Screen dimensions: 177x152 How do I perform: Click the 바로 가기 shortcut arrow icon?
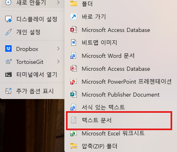tap(74, 17)
